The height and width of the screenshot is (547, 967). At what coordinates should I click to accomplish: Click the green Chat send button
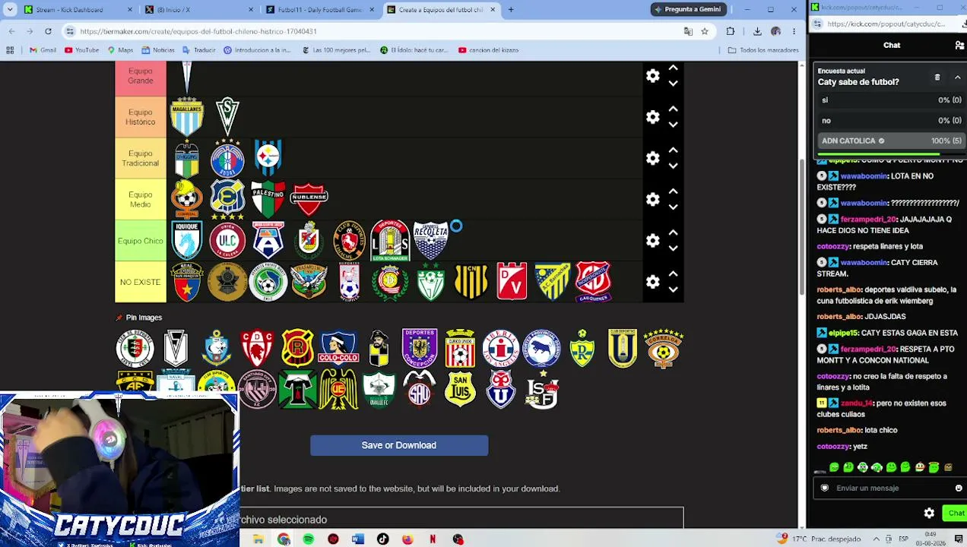click(x=956, y=514)
